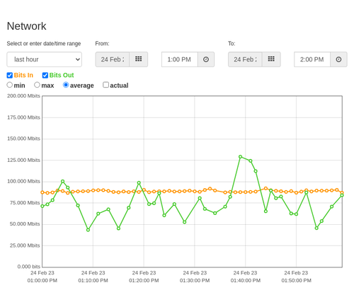
Task: Click the 2:00 PM To time field
Action: 312,59
